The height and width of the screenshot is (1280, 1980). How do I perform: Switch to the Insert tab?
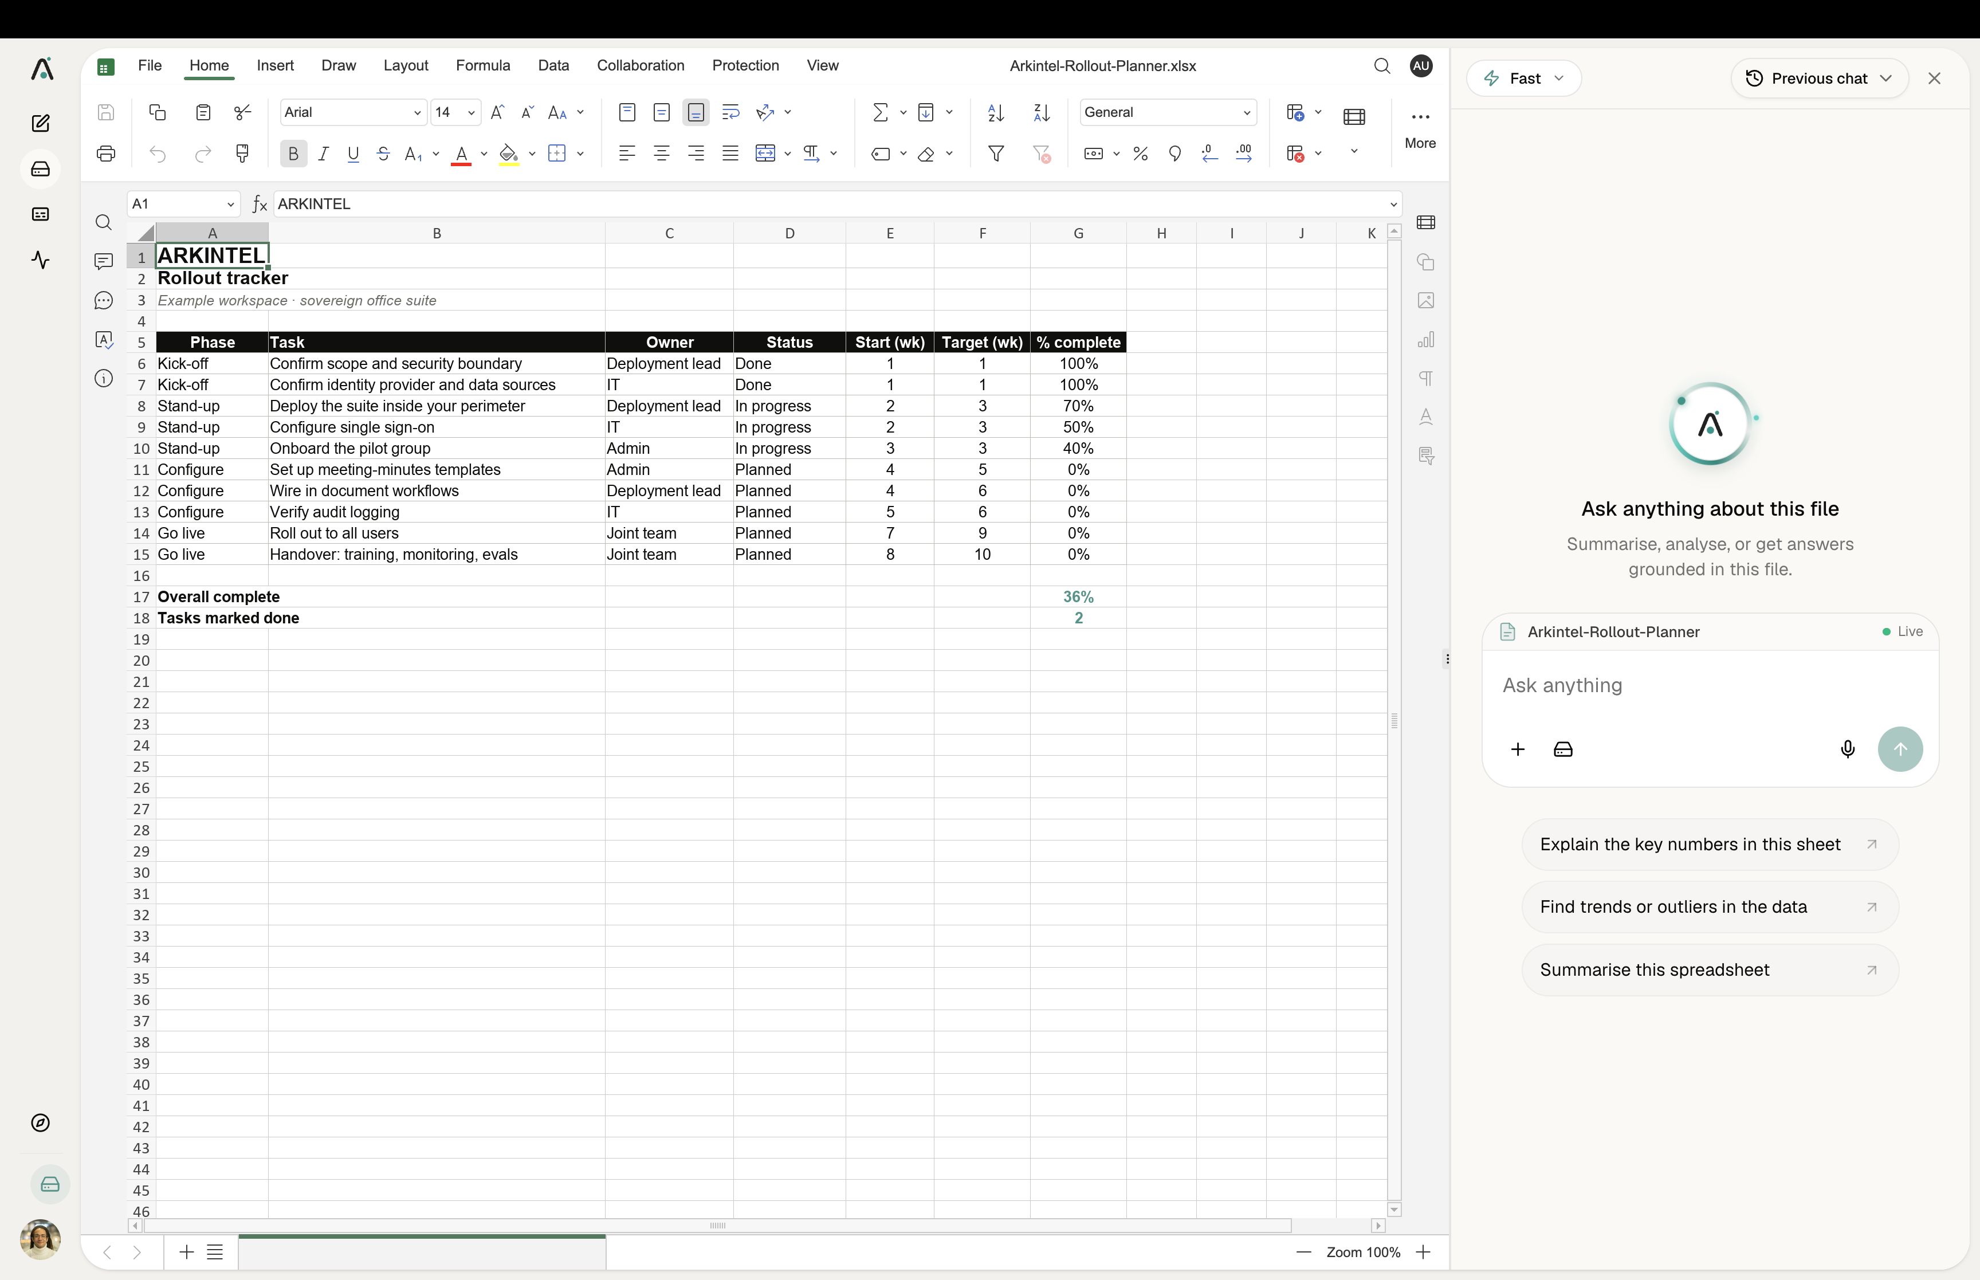coord(275,66)
